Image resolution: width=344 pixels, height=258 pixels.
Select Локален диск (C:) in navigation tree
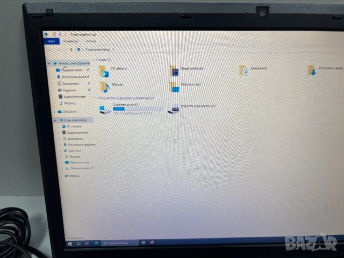[x=80, y=168]
